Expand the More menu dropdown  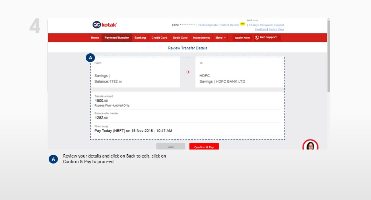click(221, 38)
